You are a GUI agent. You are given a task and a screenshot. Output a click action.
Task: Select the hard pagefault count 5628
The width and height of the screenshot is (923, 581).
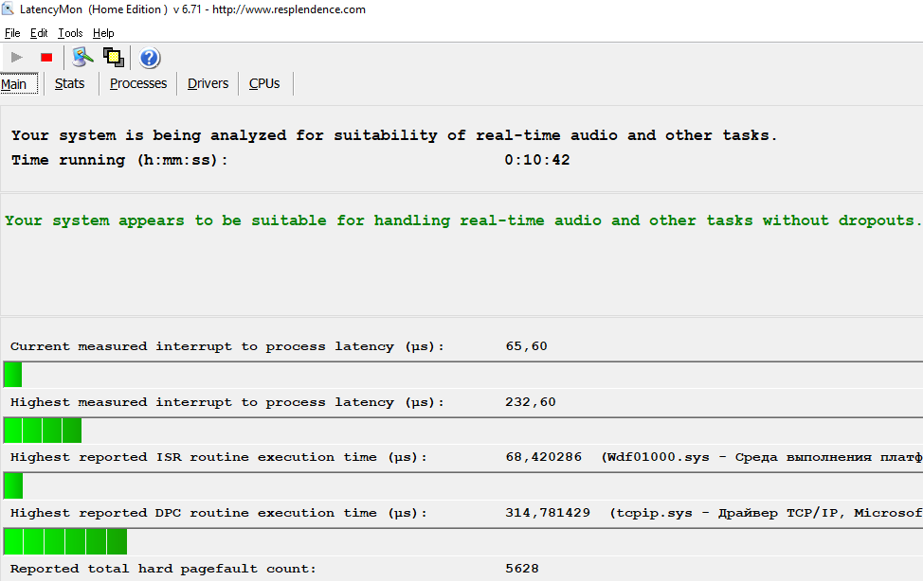pyautogui.click(x=522, y=569)
